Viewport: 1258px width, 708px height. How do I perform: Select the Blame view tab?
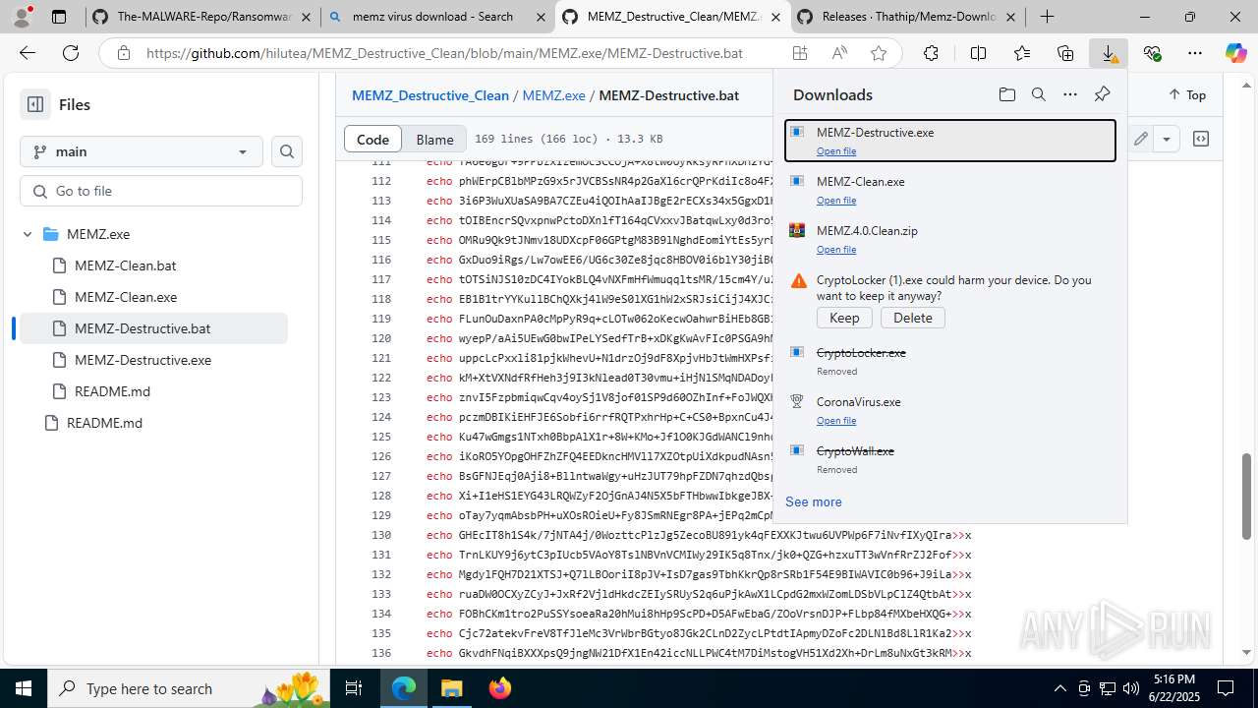pyautogui.click(x=434, y=139)
